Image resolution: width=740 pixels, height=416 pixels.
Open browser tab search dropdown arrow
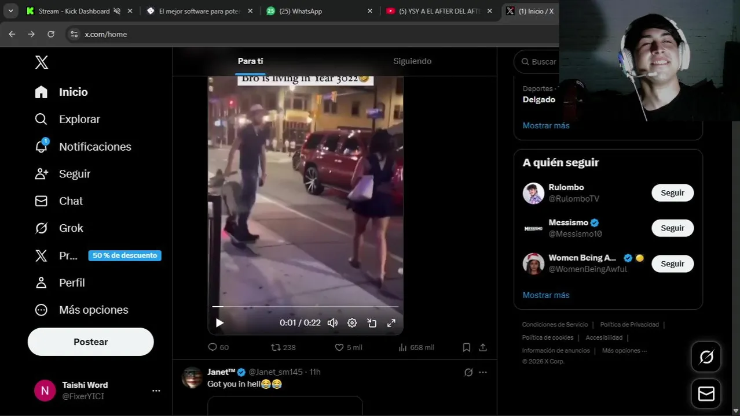click(x=10, y=11)
